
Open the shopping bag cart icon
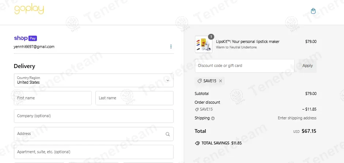click(x=313, y=11)
